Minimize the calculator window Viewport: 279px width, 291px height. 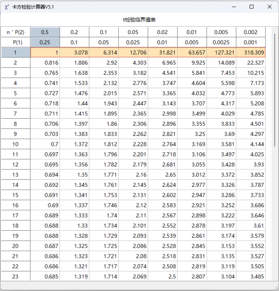(x=234, y=7)
